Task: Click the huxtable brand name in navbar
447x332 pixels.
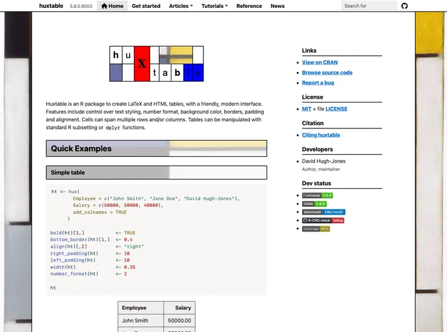Action: (51, 6)
